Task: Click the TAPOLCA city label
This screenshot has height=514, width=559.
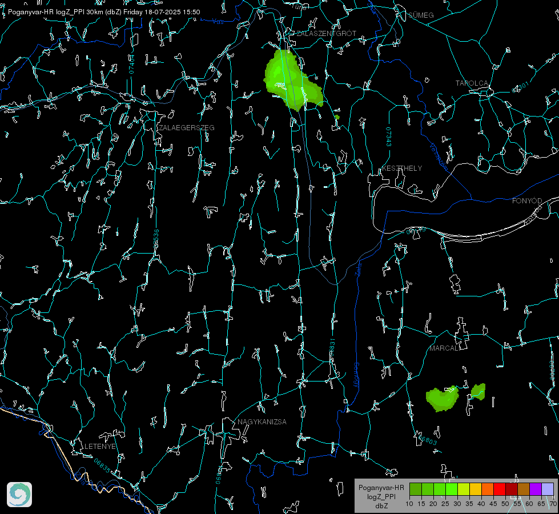Action: (x=472, y=83)
